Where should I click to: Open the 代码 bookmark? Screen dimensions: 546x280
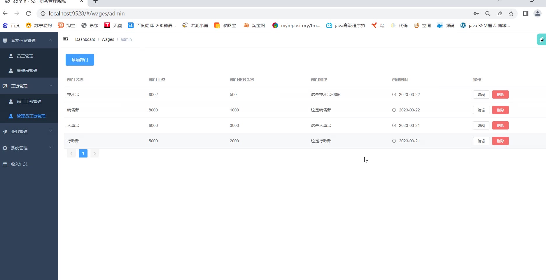coord(399,25)
